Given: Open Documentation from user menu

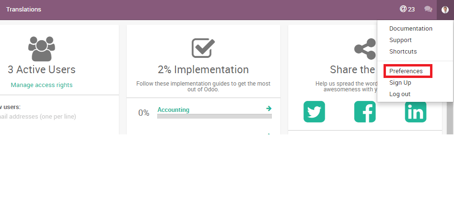Looking at the screenshot, I should click(410, 29).
